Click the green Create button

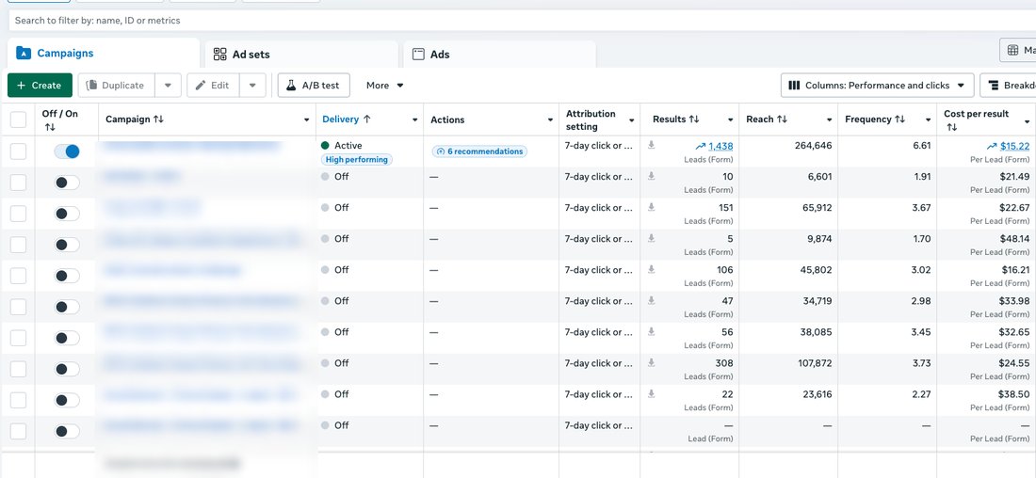point(40,86)
